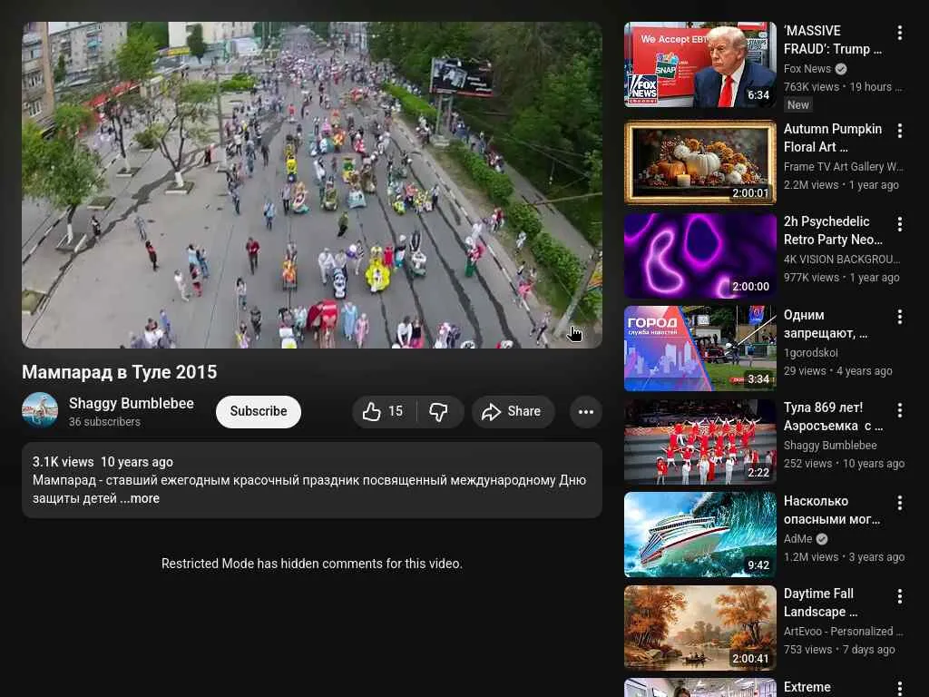Viewport: 929px width, 697px height.
Task: Open 2h Psychedelic Retro Party Neo title
Action: point(833,231)
